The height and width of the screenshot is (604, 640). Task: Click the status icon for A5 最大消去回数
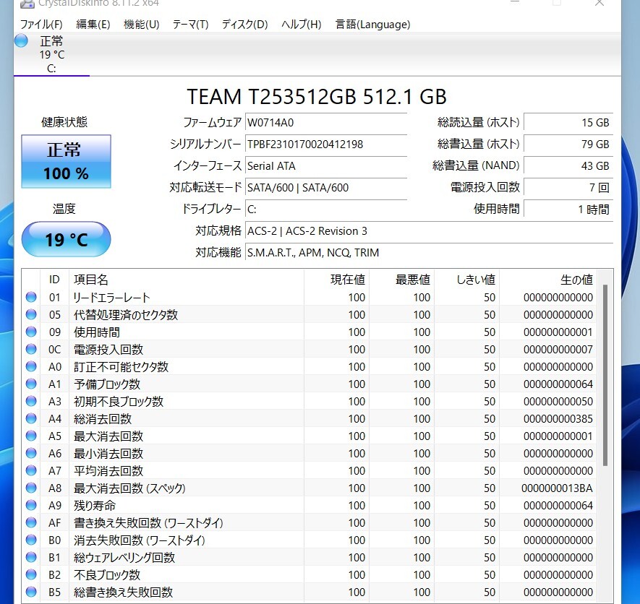pos(31,436)
